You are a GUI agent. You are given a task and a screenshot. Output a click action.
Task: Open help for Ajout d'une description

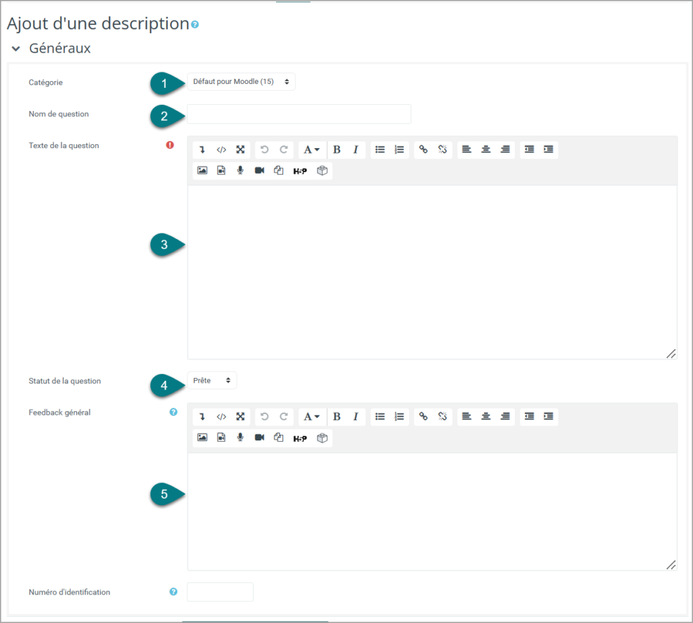pos(195,25)
